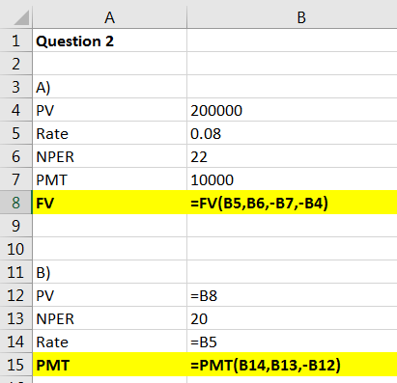
Task: Select row 7 header
Action: point(15,179)
